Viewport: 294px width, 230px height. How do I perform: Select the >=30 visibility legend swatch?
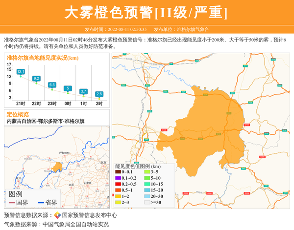click(x=147, y=202)
